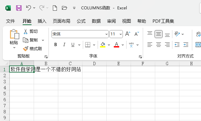This screenshot has height=121, width=201.
Task: Cut selection with 剪切
Action: (31, 31)
